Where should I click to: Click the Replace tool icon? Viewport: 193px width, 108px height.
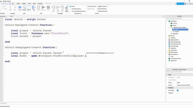tap(24, 7)
